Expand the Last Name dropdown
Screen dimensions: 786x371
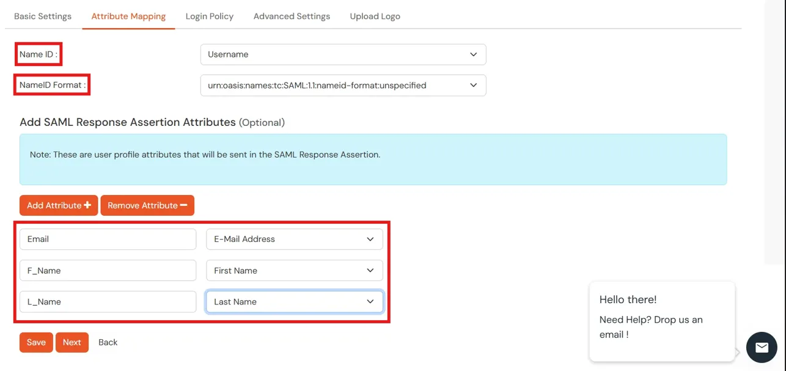pyautogui.click(x=294, y=301)
